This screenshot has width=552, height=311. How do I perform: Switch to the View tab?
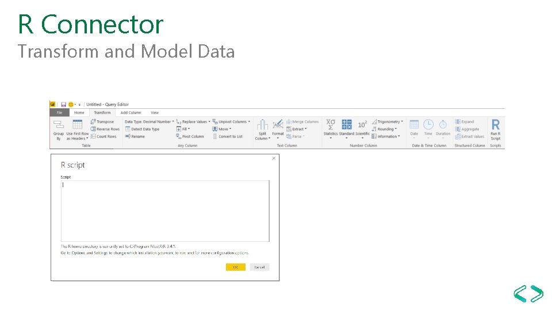click(155, 112)
